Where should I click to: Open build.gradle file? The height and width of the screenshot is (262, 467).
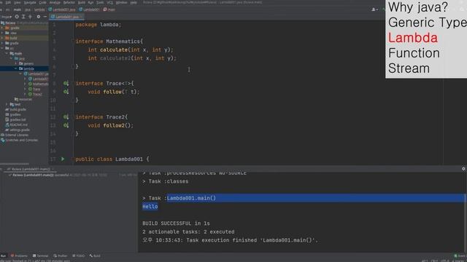click(x=16, y=109)
